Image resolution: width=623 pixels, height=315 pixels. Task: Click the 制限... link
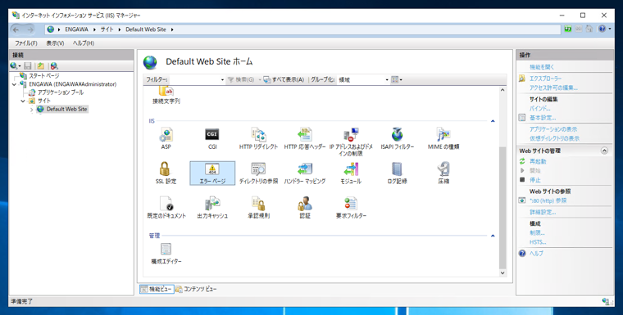tap(537, 233)
